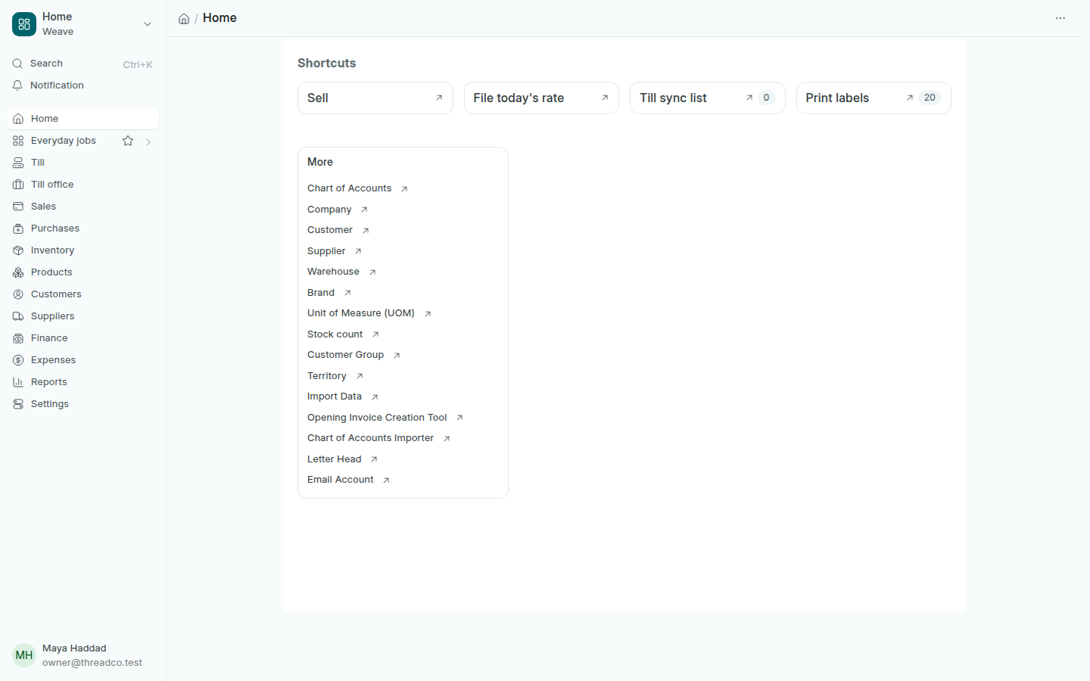The image size is (1090, 681).
Task: Expand the Everyday jobs submenu arrow
Action: coord(148,141)
